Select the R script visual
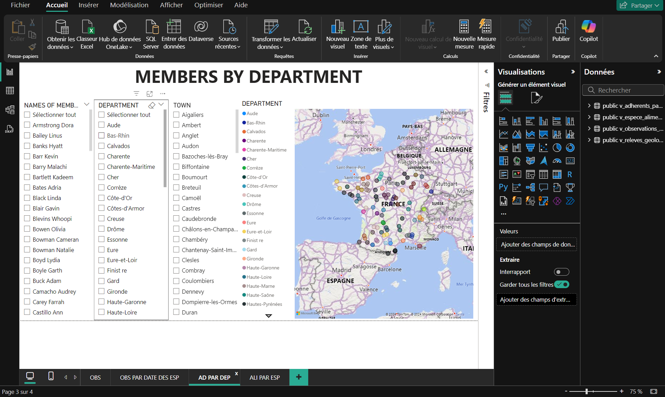Screen dimensions: 665x397 [570, 174]
